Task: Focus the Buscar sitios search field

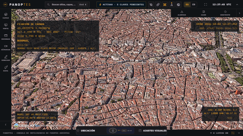Action: (67, 5)
